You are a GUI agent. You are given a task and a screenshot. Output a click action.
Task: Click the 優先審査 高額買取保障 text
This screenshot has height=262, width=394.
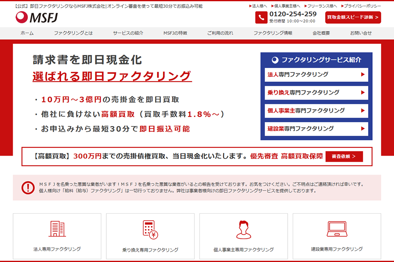coord(286,156)
